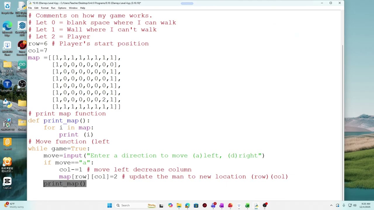Select IDLE Python shortcut on desktop

pos(22,9)
